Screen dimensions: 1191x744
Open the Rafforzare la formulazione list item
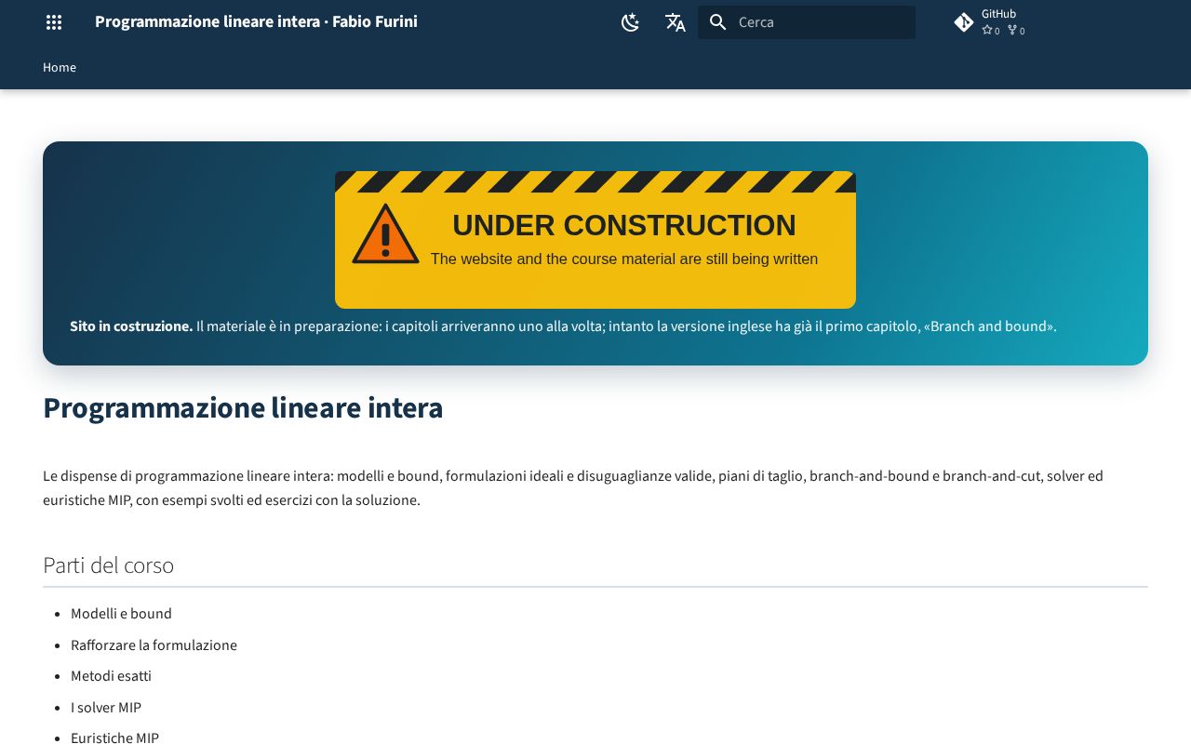pyautogui.click(x=154, y=645)
